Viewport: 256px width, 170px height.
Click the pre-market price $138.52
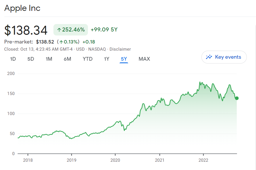(45, 42)
